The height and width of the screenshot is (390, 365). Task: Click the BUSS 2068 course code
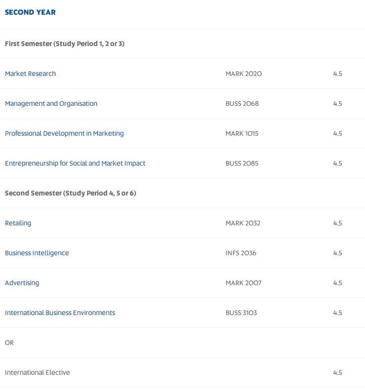[x=242, y=103]
